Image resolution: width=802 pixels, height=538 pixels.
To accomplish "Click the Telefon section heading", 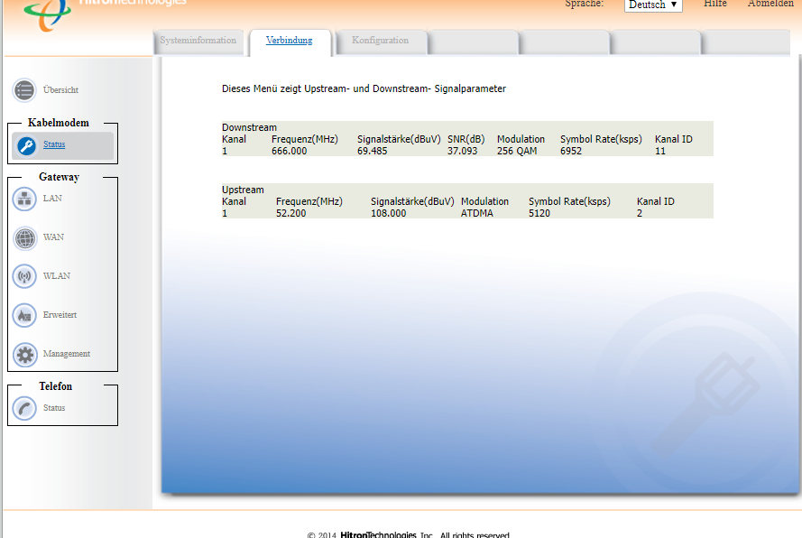I will [55, 386].
